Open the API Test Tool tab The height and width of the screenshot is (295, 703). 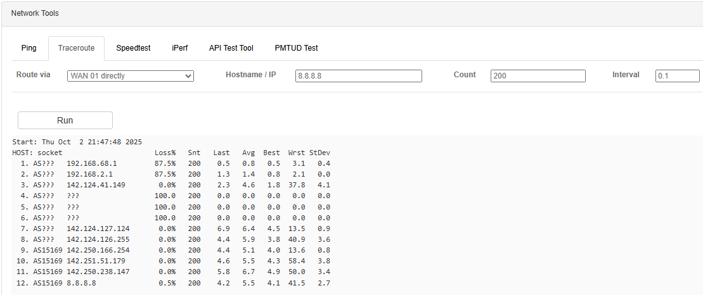point(231,48)
